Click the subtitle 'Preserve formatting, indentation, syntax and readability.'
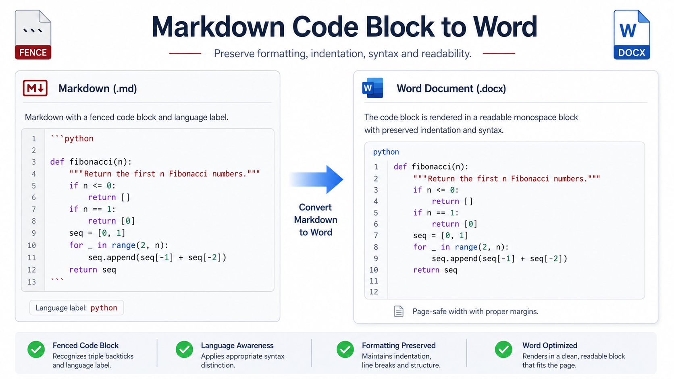Viewport: 674px width, 379px height. tap(343, 54)
